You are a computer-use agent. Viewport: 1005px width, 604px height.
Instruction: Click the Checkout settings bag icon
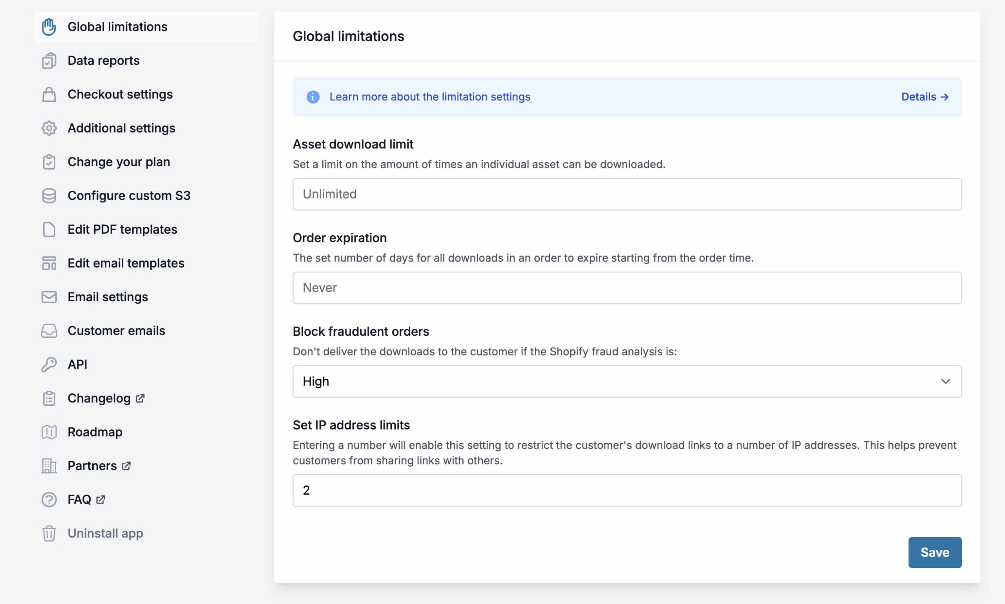click(x=49, y=95)
